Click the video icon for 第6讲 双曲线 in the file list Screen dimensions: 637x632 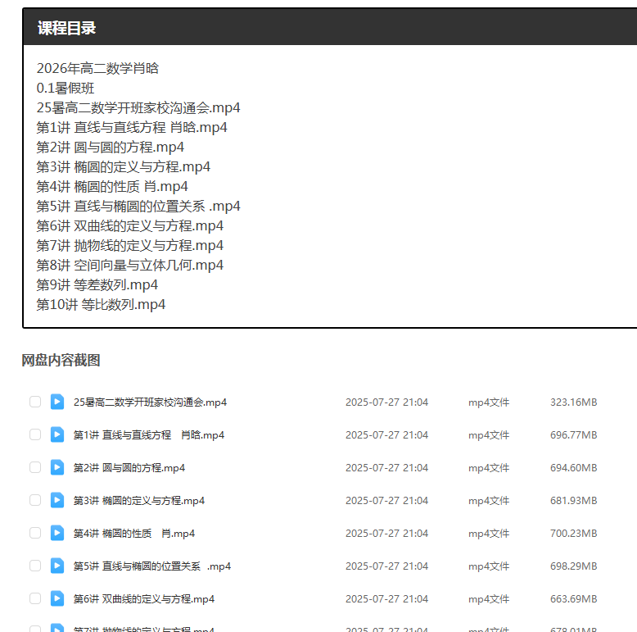tap(56, 598)
